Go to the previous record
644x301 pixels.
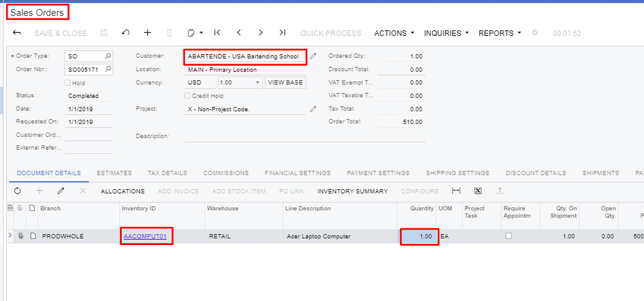pyautogui.click(x=239, y=33)
